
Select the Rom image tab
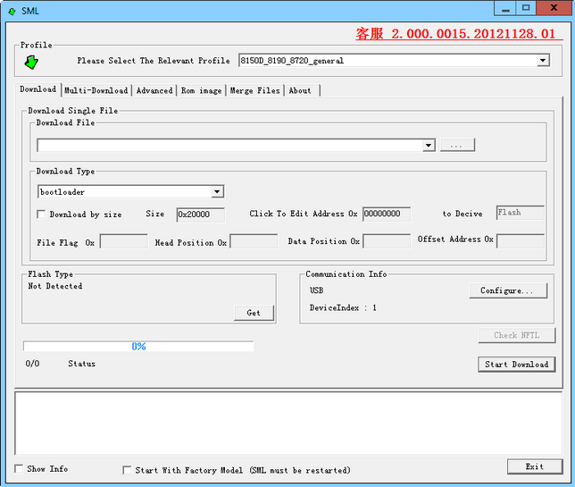point(201,90)
